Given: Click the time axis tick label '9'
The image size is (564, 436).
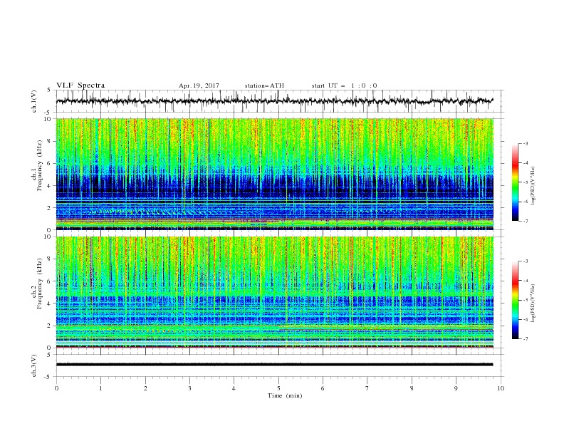Looking at the screenshot, I should (x=456, y=388).
